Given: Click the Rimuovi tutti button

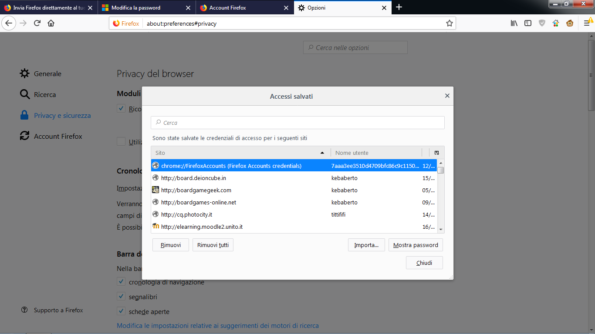Looking at the screenshot, I should [x=213, y=245].
